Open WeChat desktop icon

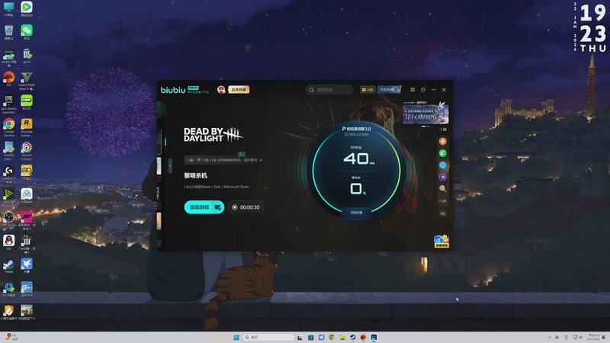pos(27,32)
